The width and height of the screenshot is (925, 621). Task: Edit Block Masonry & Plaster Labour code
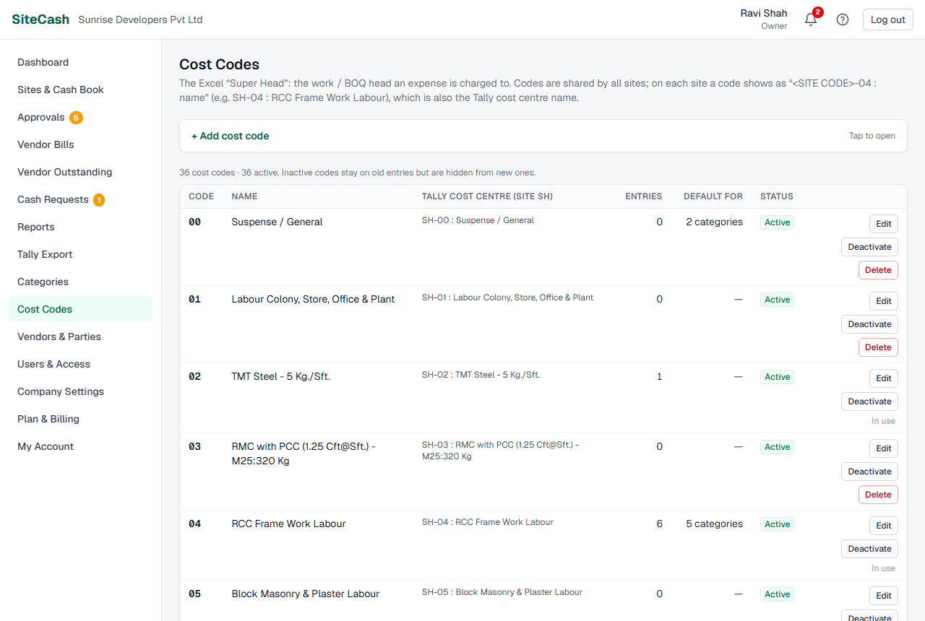884,596
